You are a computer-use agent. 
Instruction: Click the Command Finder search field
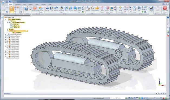[118, 98]
